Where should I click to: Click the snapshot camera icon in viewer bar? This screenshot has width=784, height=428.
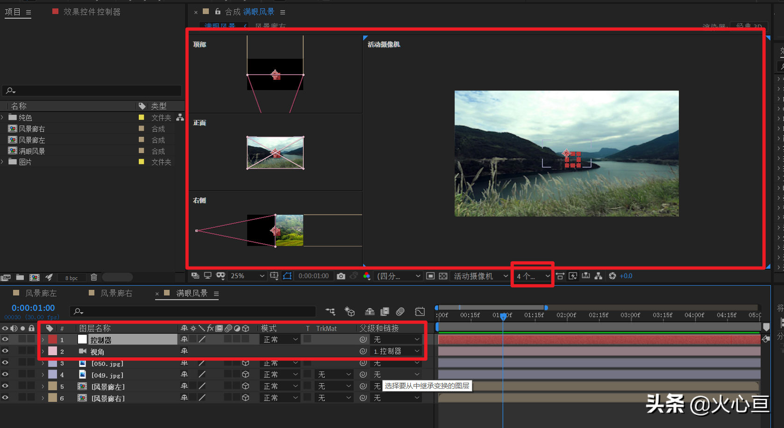[341, 276]
